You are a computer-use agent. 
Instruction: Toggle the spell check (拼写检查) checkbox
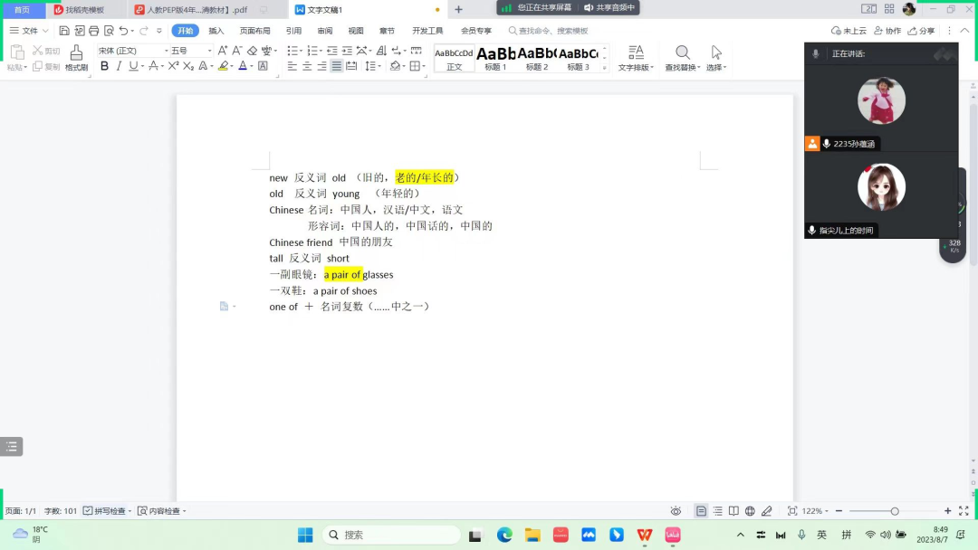point(88,511)
